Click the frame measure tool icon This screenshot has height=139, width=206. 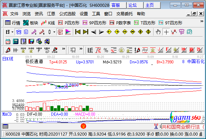coord(73,50)
